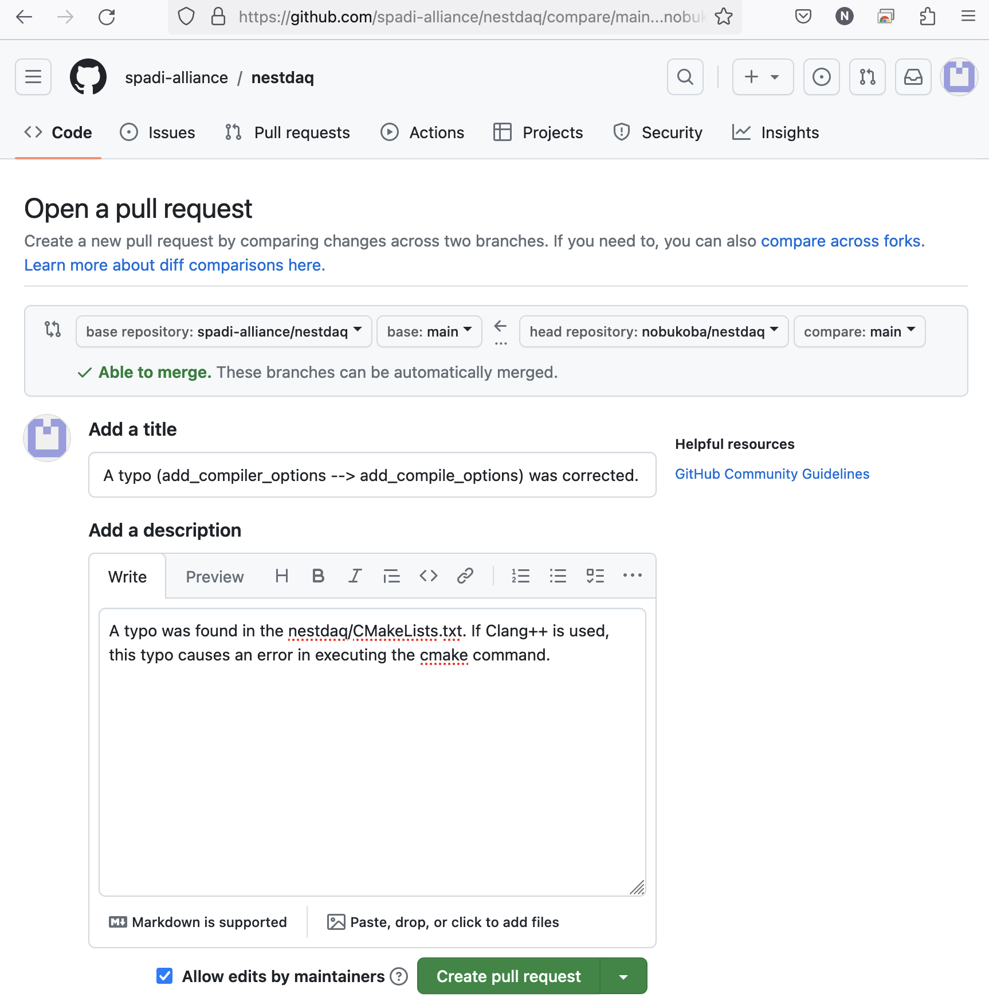
Task: Add a link with the link icon
Action: 465,576
